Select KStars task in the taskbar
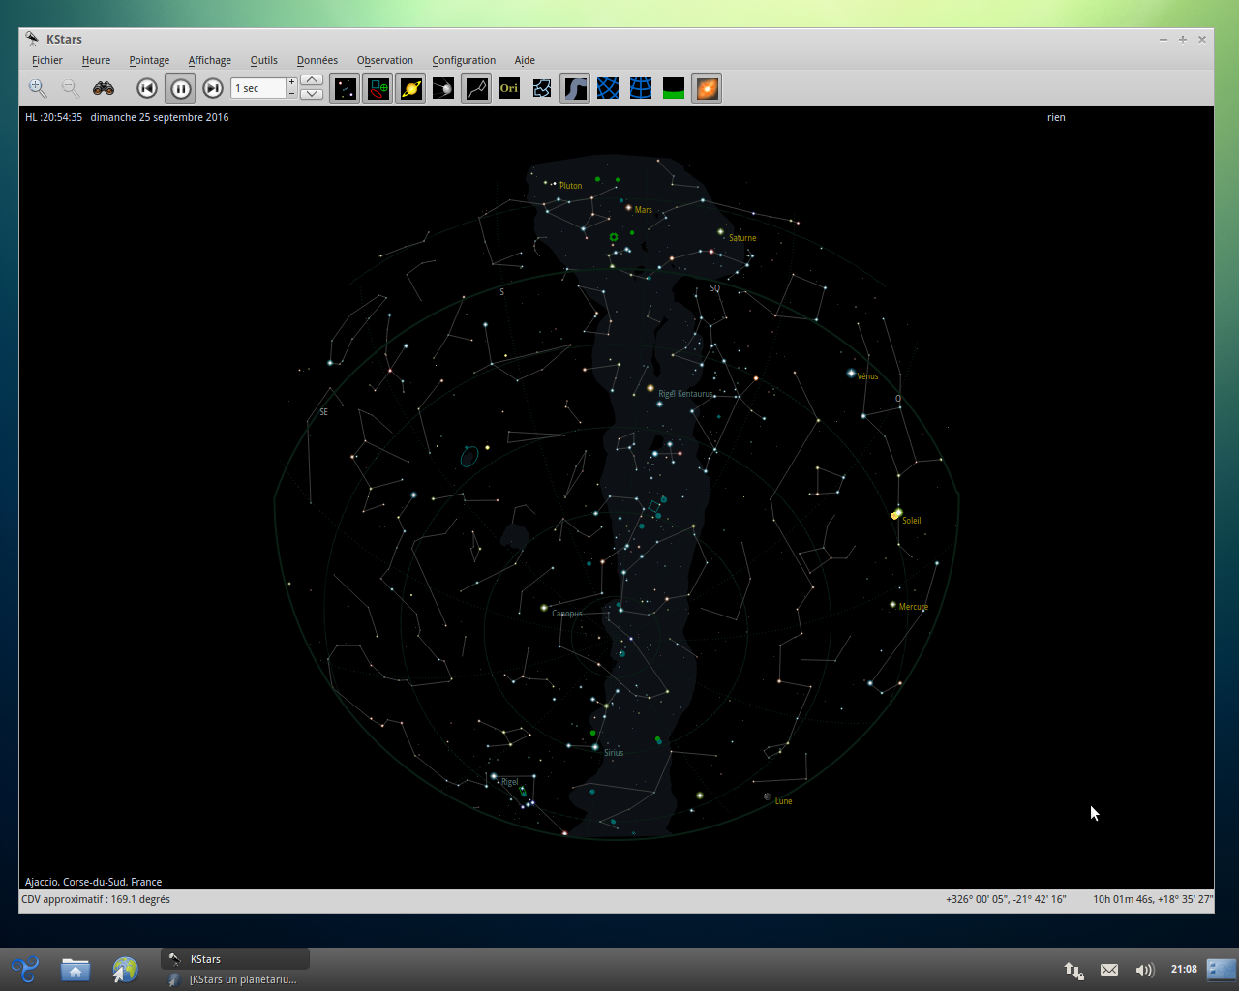Image resolution: width=1239 pixels, height=991 pixels. [235, 959]
